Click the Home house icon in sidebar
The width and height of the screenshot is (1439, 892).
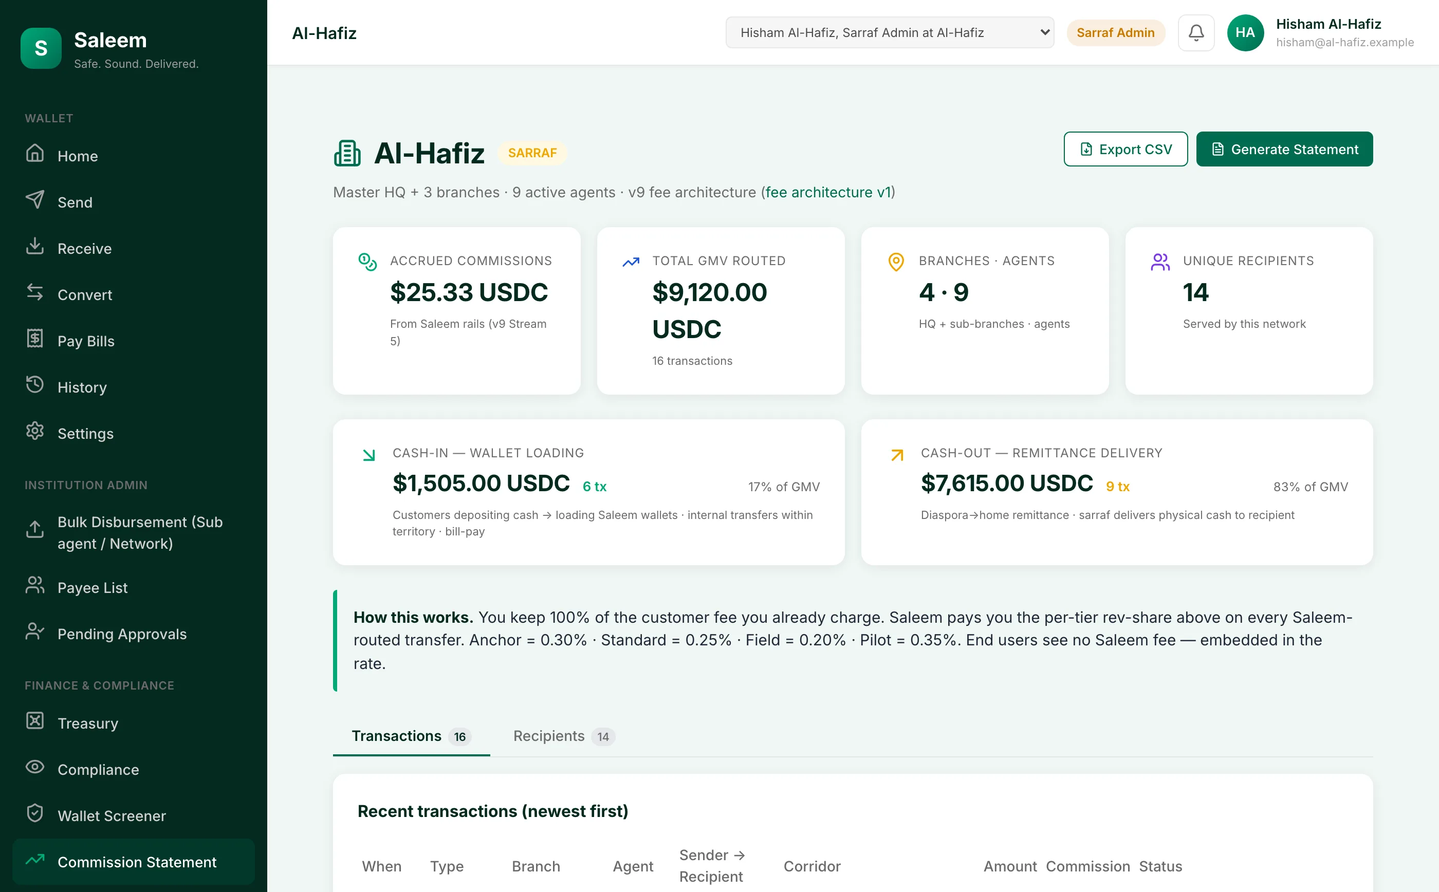[x=35, y=154]
